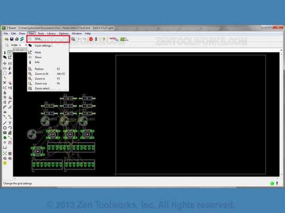Select the Mark tool in left toolbar
285x213 pixels.
coord(10,57)
